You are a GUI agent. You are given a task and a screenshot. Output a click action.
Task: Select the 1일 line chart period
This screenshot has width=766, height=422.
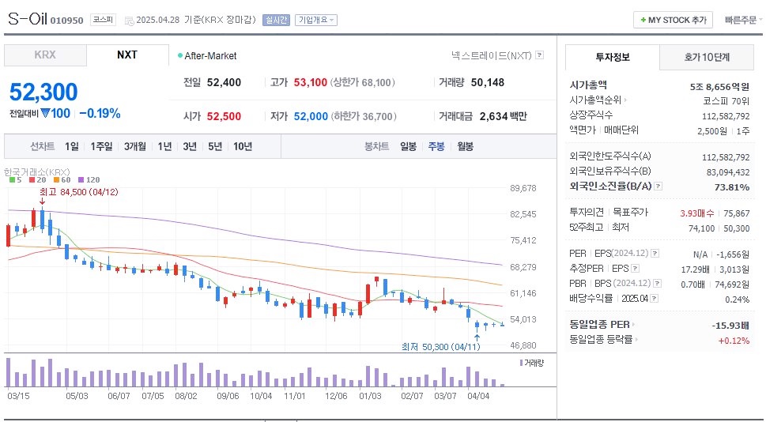point(71,146)
